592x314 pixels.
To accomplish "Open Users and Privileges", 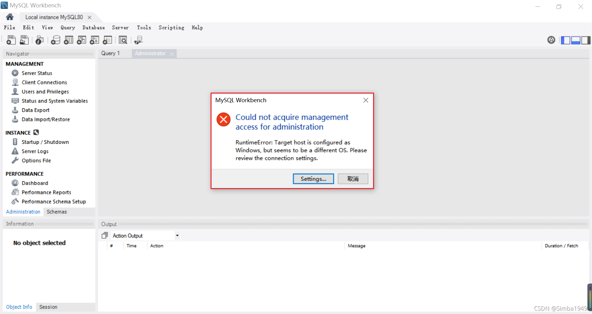I will (45, 91).
